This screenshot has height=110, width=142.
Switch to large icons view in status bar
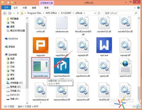[x=138, y=106]
